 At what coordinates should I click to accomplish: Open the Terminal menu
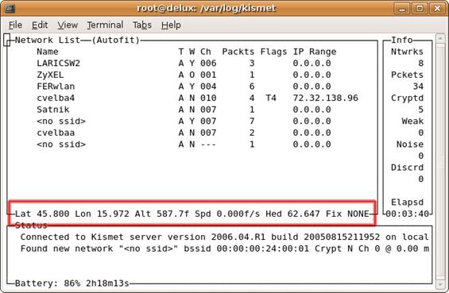[105, 25]
